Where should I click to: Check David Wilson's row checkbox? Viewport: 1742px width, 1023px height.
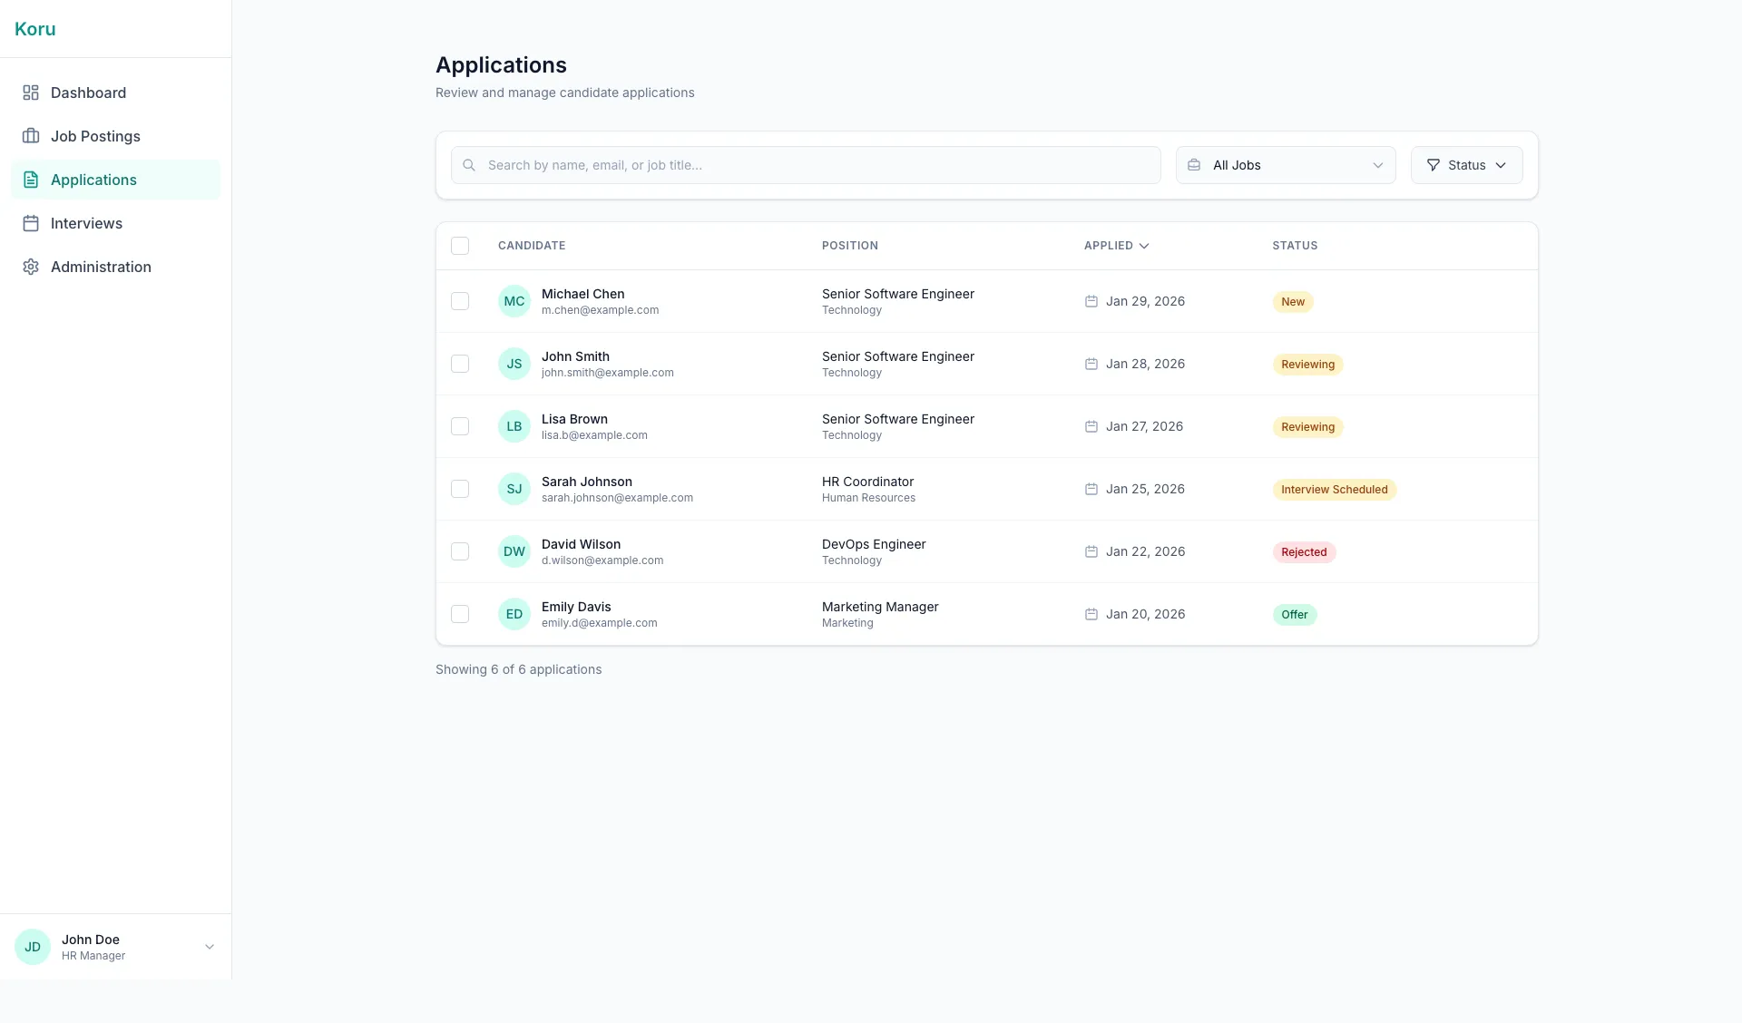pos(460,551)
